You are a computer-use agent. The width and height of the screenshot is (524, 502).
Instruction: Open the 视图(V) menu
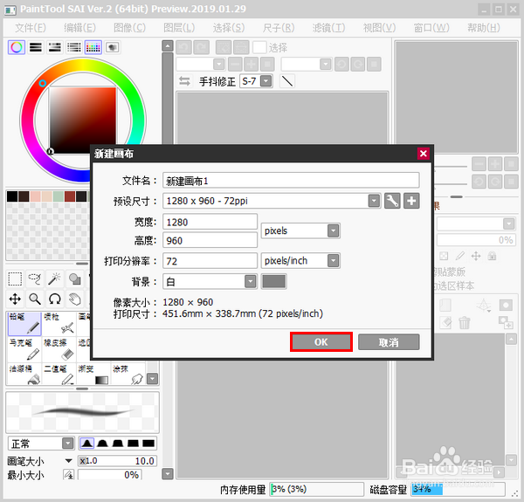pos(379,28)
